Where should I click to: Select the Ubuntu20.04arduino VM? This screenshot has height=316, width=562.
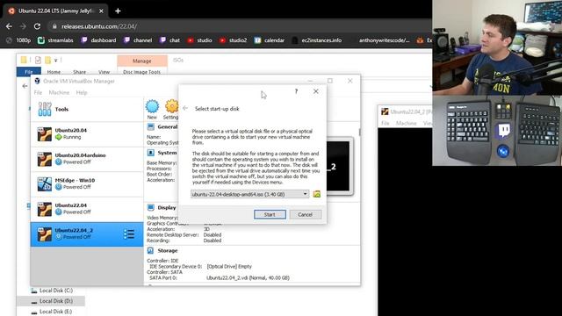tap(87, 159)
